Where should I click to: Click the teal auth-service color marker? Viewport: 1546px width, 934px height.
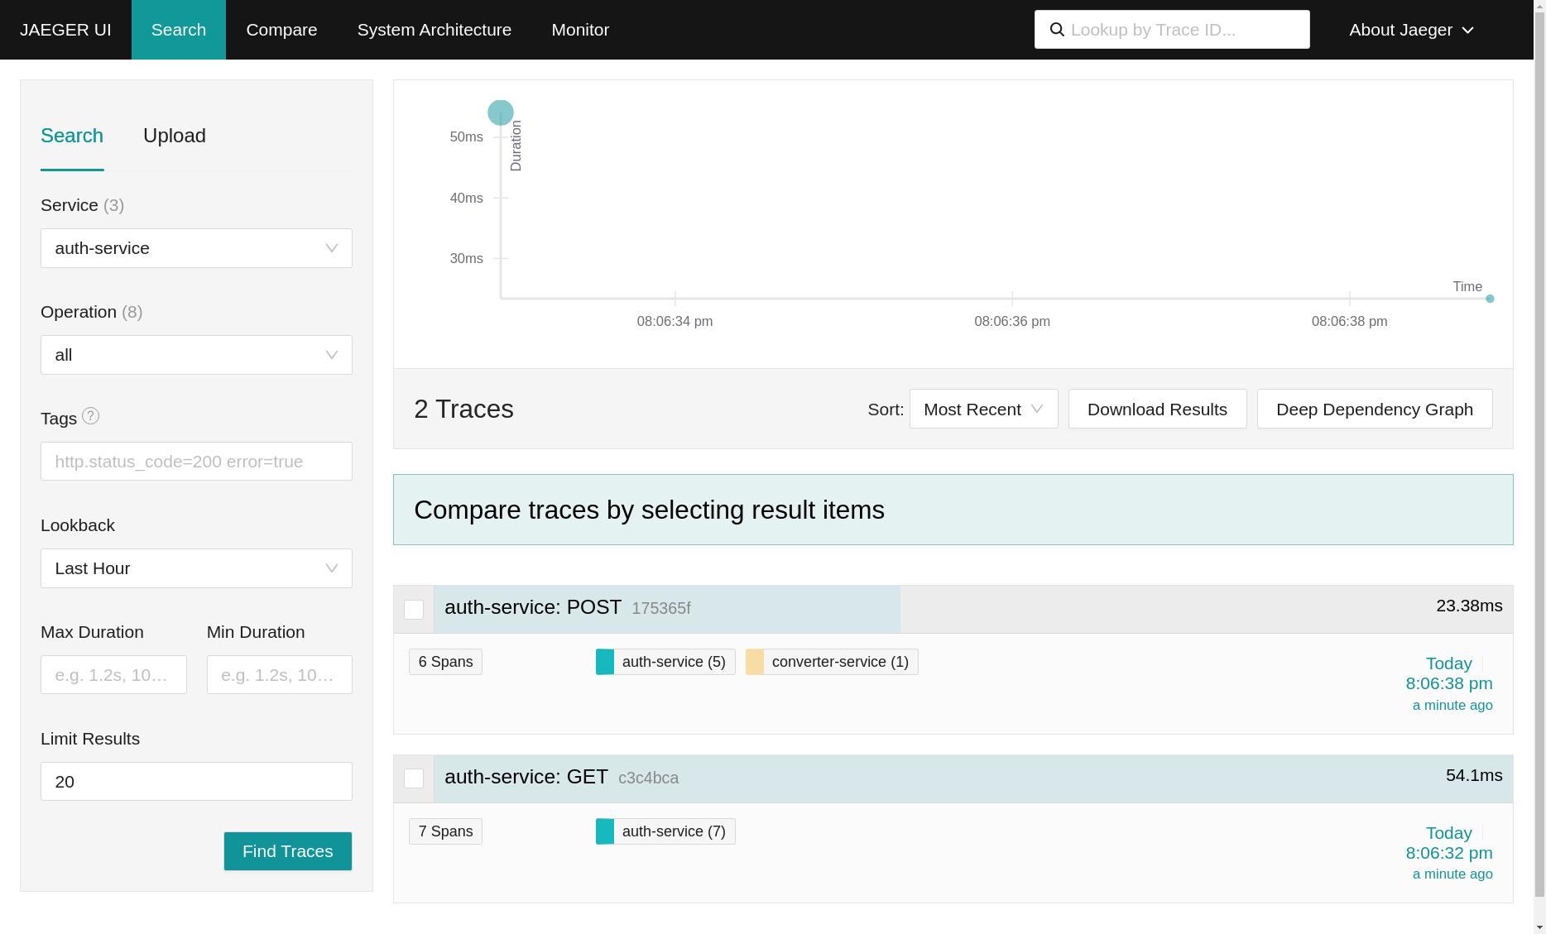coord(605,661)
